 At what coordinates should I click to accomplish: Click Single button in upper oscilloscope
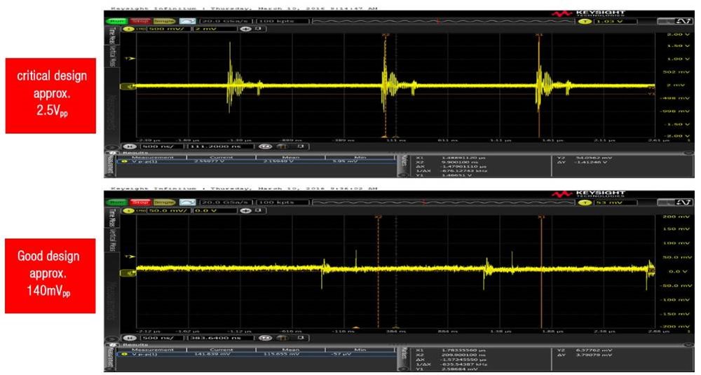tap(163, 21)
